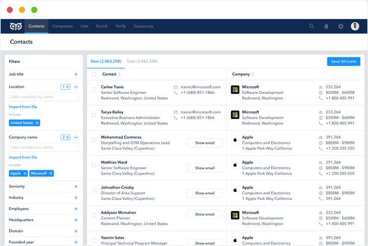Click Import from file under Company name

23,158
